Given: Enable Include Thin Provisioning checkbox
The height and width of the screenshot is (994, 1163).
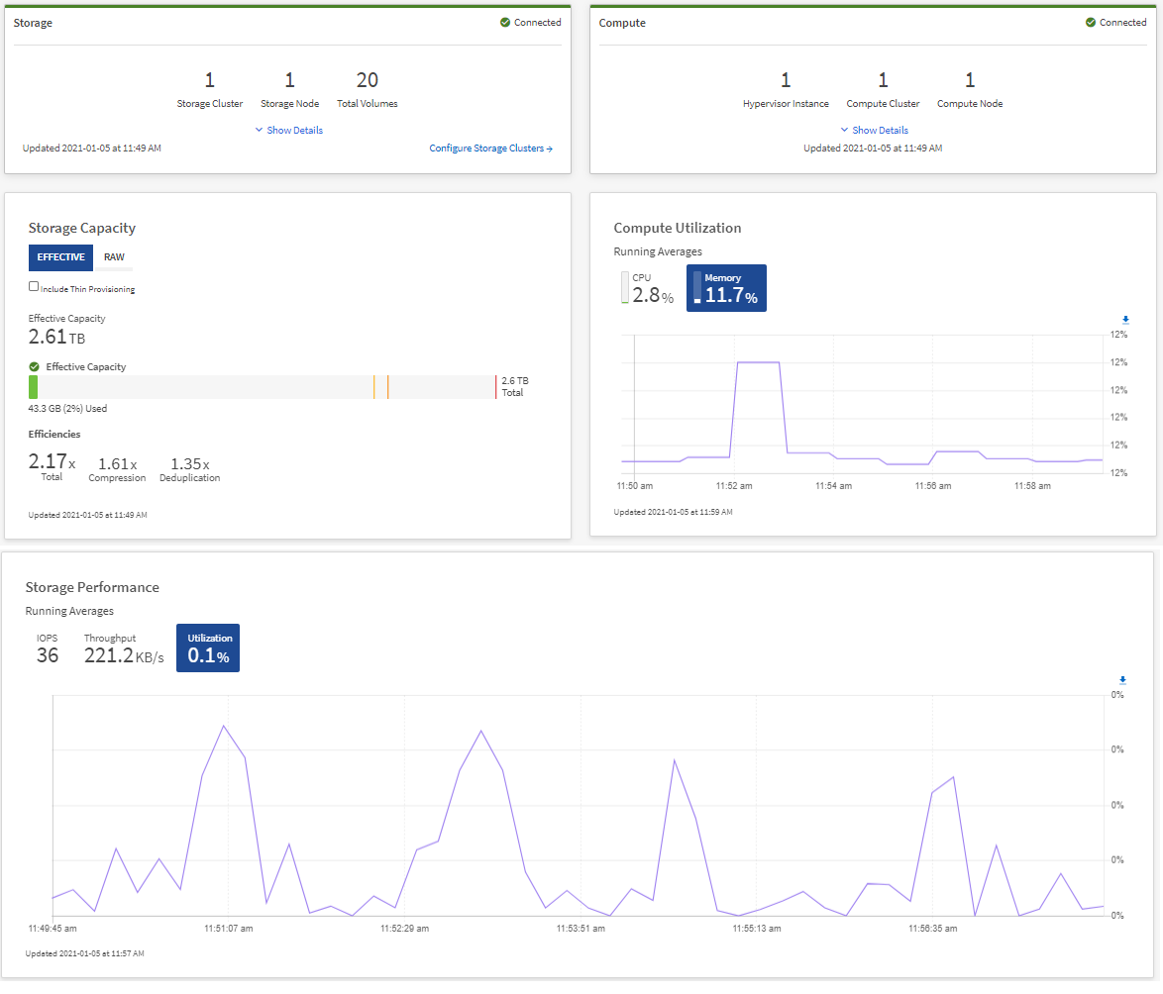Looking at the screenshot, I should (x=34, y=286).
